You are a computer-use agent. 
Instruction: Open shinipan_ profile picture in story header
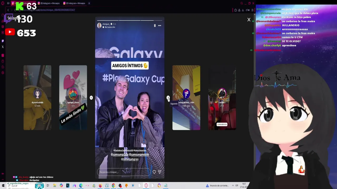[99, 25]
